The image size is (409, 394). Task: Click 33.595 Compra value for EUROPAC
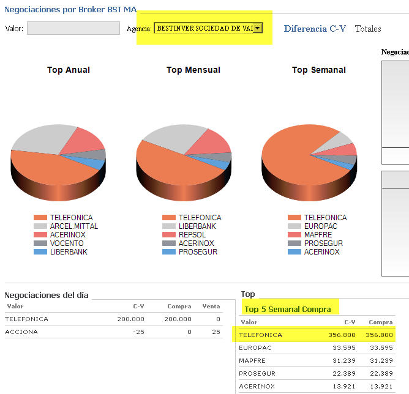pos(381,348)
